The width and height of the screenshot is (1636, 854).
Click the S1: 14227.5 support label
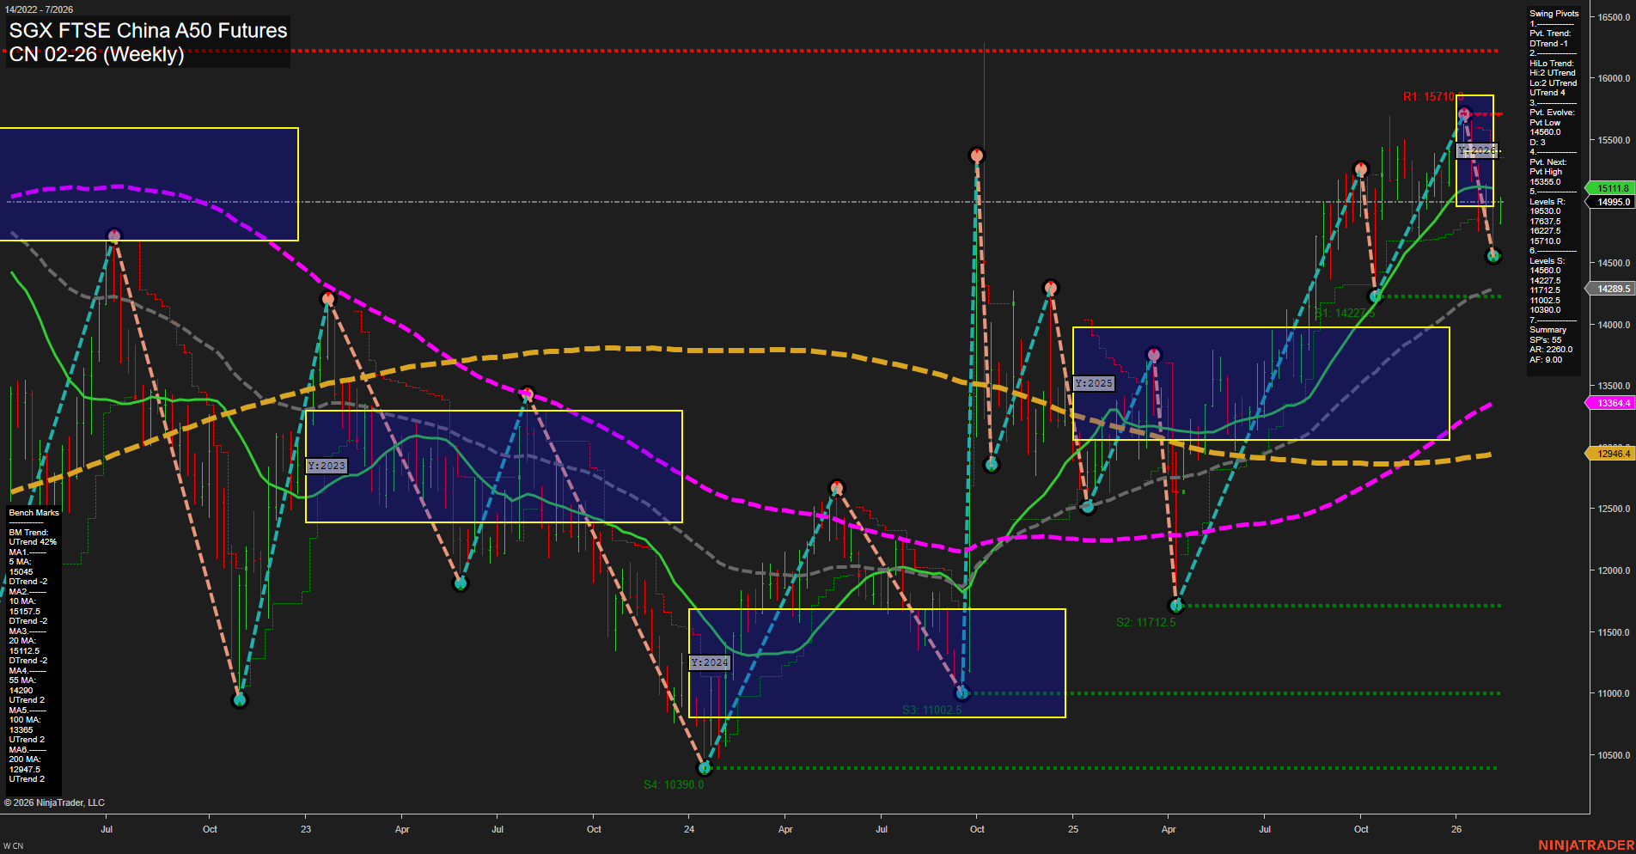(1345, 314)
